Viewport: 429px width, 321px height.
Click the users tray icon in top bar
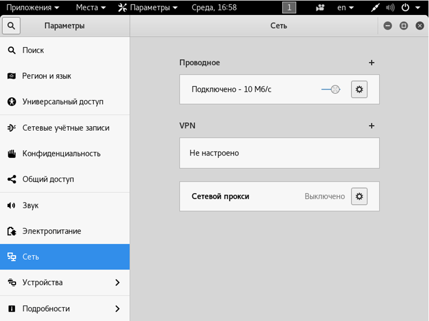pos(320,8)
